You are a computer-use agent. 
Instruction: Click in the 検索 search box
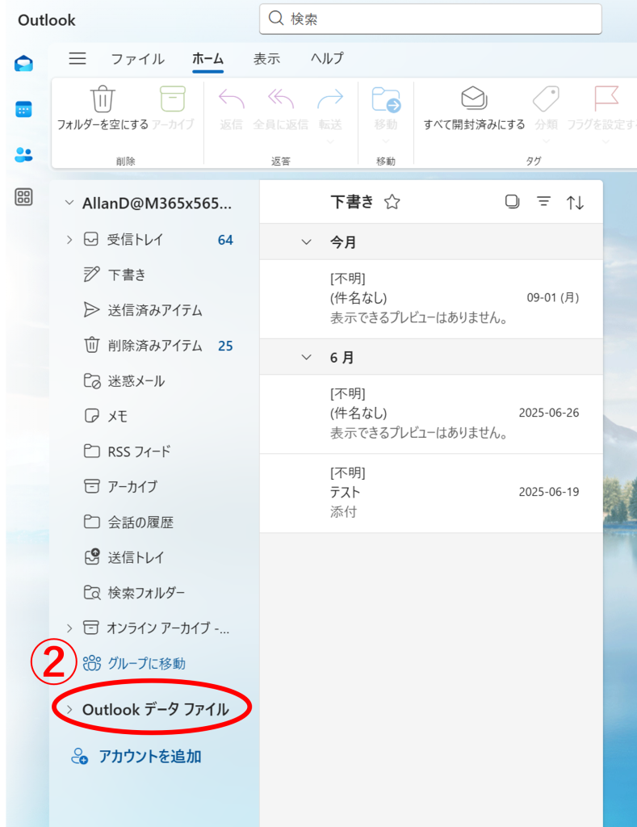tap(436, 19)
